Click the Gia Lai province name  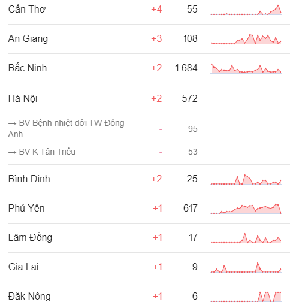[23, 267]
